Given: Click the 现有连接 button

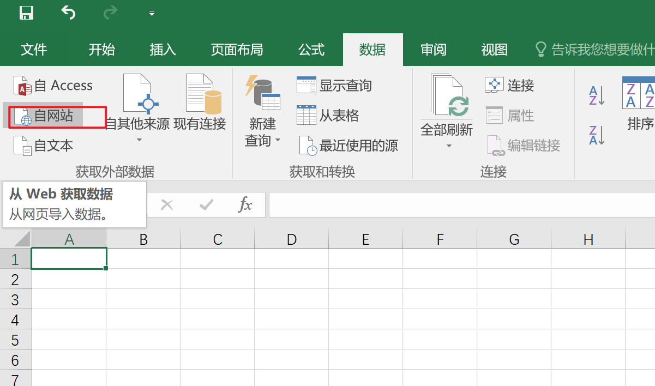Looking at the screenshot, I should 200,102.
